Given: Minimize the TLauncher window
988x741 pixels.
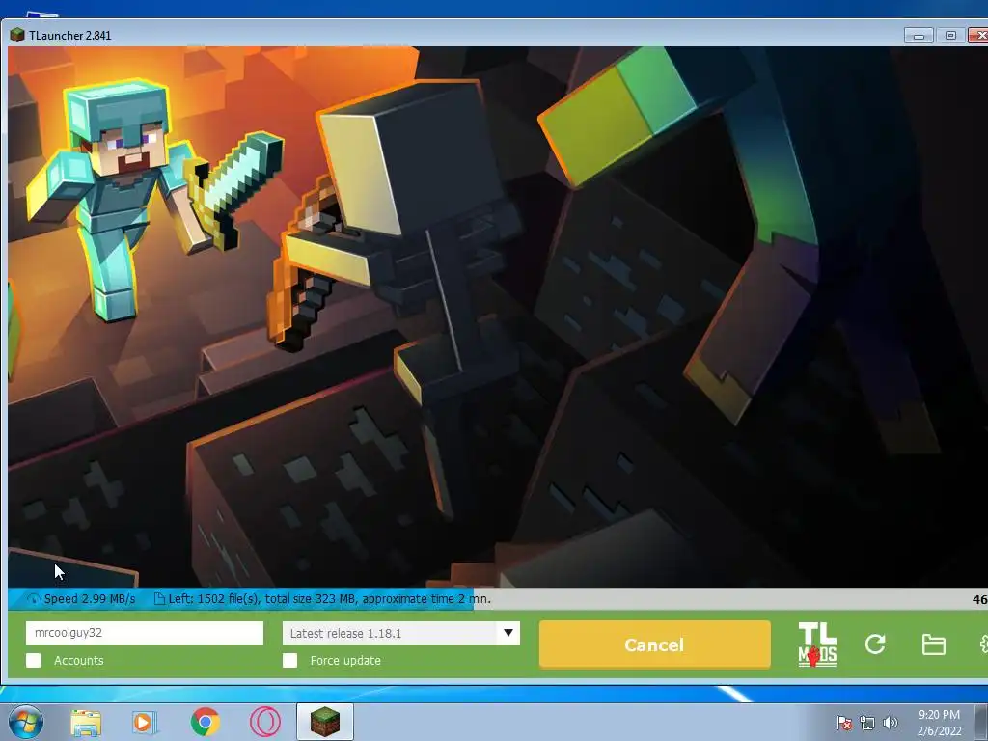Looking at the screenshot, I should click(x=919, y=36).
